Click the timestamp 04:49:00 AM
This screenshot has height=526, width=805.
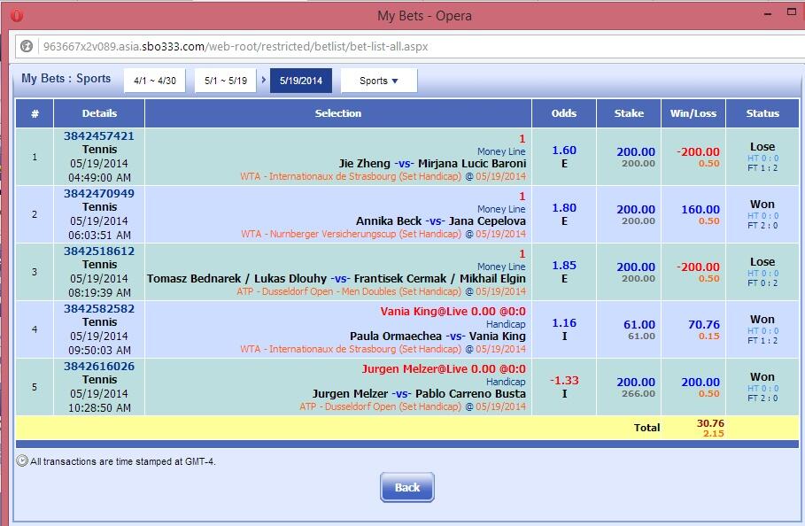click(x=99, y=178)
